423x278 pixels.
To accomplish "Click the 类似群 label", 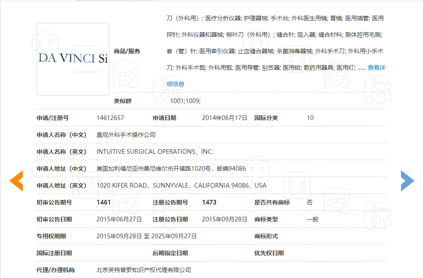I will [x=122, y=101].
